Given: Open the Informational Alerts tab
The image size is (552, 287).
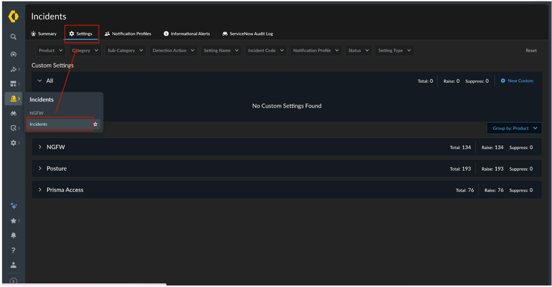Looking at the screenshot, I should click(187, 34).
